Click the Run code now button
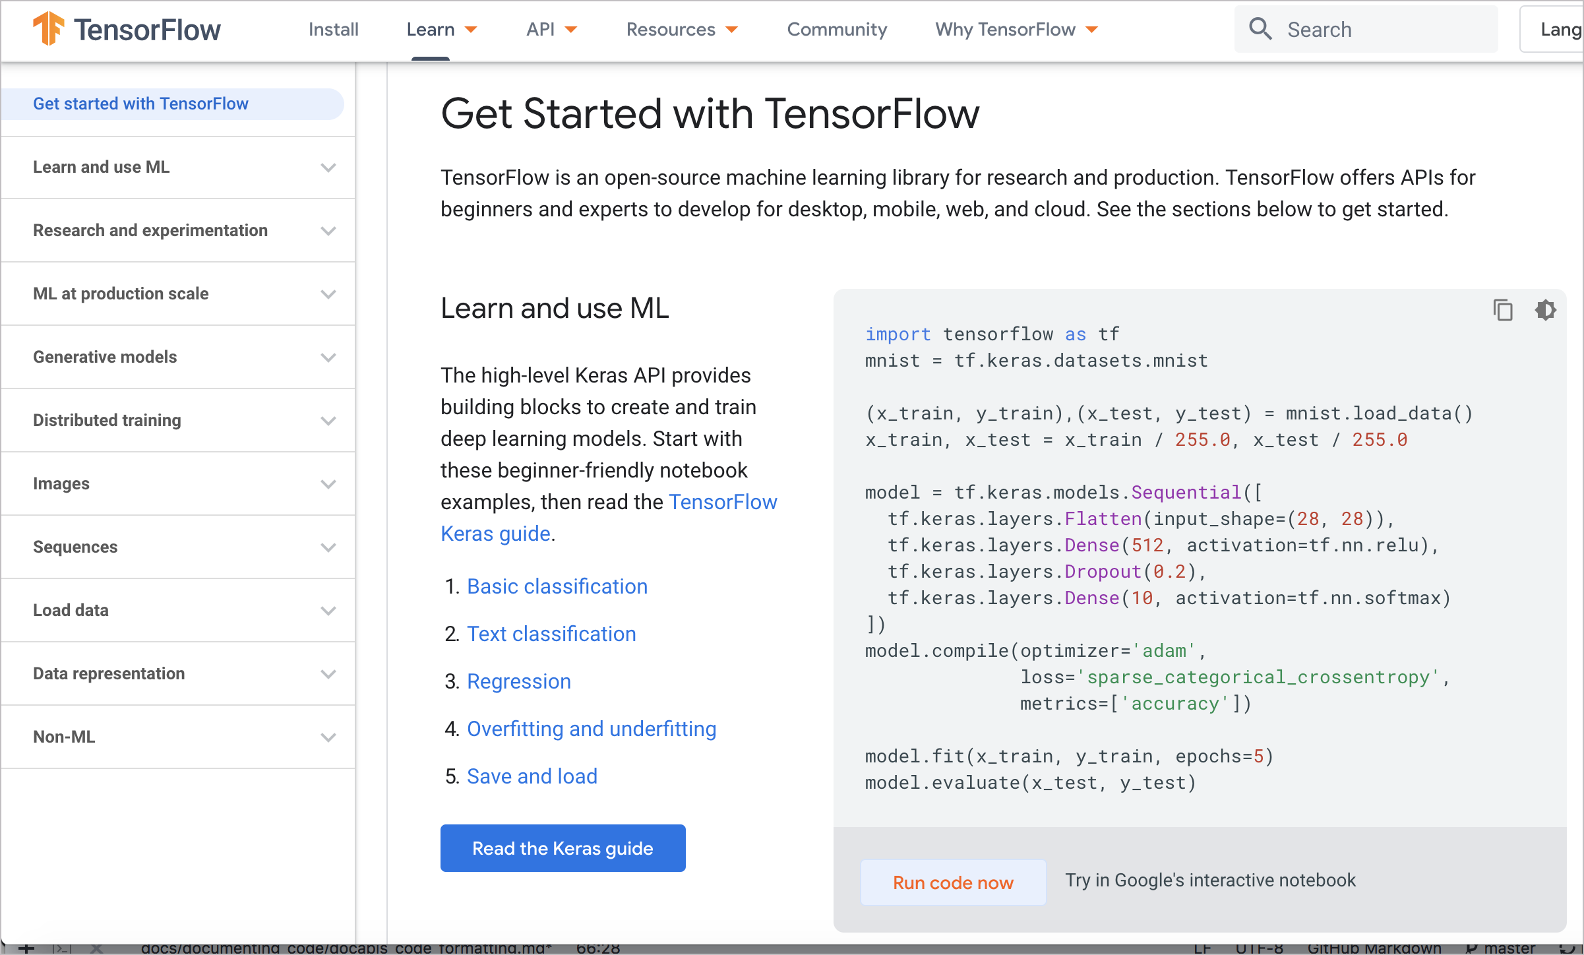Viewport: 1584px width, 955px height. (x=953, y=882)
